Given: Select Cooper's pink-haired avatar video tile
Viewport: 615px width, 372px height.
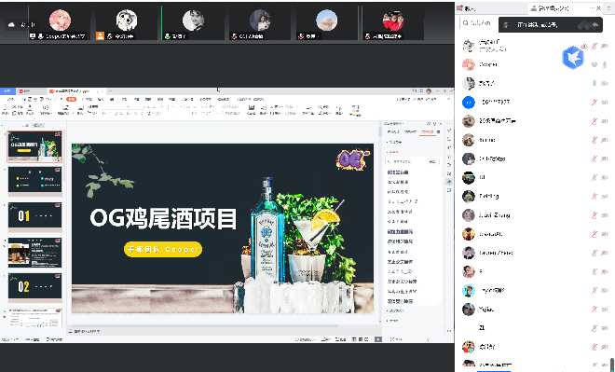Looking at the screenshot, I should point(60,22).
